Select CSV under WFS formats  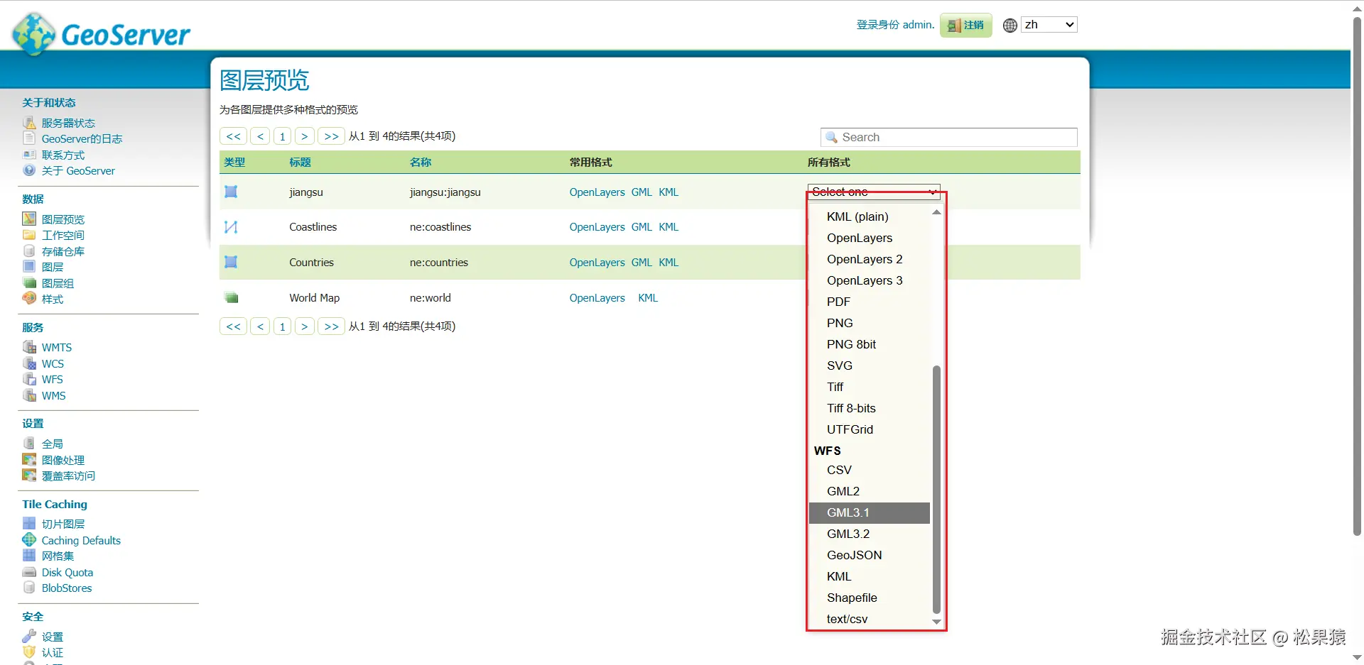(x=839, y=470)
